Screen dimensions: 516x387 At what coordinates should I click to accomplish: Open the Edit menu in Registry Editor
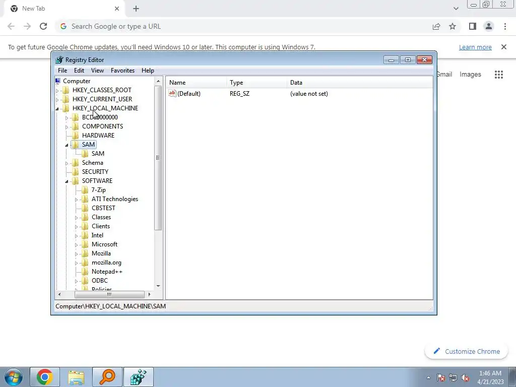(79, 71)
